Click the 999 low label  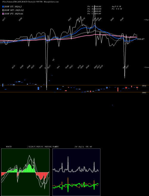58,67
